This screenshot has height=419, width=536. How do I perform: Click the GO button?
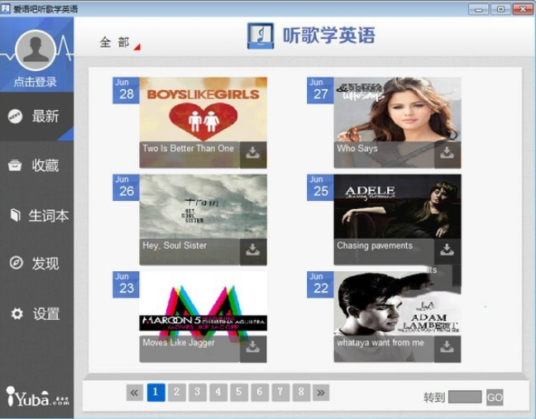pos(495,398)
